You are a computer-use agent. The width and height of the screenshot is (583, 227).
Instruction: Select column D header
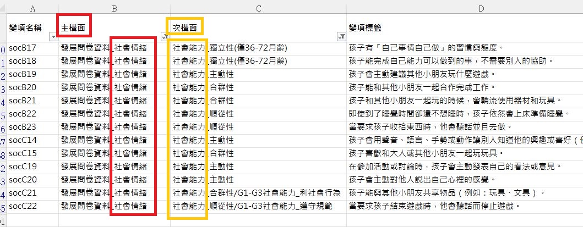point(465,8)
